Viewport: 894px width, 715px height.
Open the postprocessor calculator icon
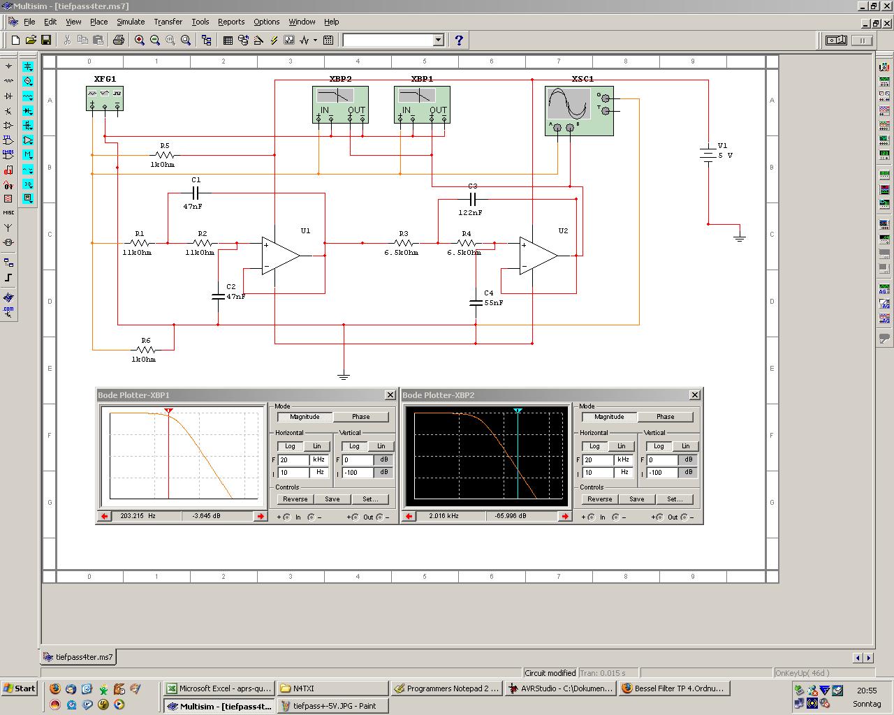pyautogui.click(x=328, y=40)
